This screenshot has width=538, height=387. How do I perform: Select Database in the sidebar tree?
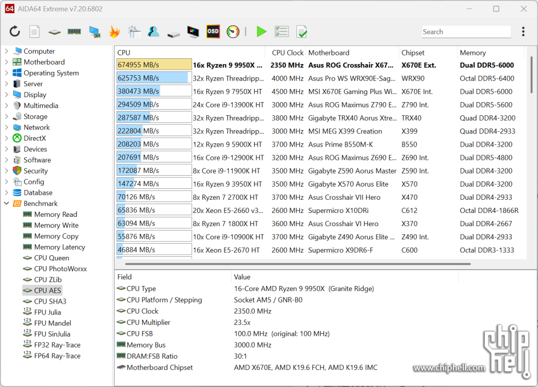(x=38, y=193)
